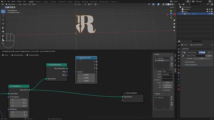This screenshot has height=120, width=214.
Task: Open the Render properties tab icon
Action: click(179, 49)
